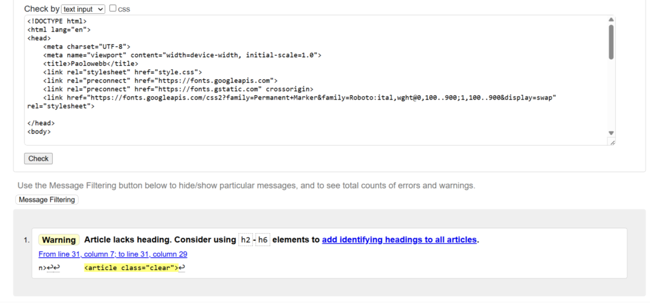The width and height of the screenshot is (650, 303).
Task: Click the line-break arrow after the article snippet
Action: coord(182,268)
